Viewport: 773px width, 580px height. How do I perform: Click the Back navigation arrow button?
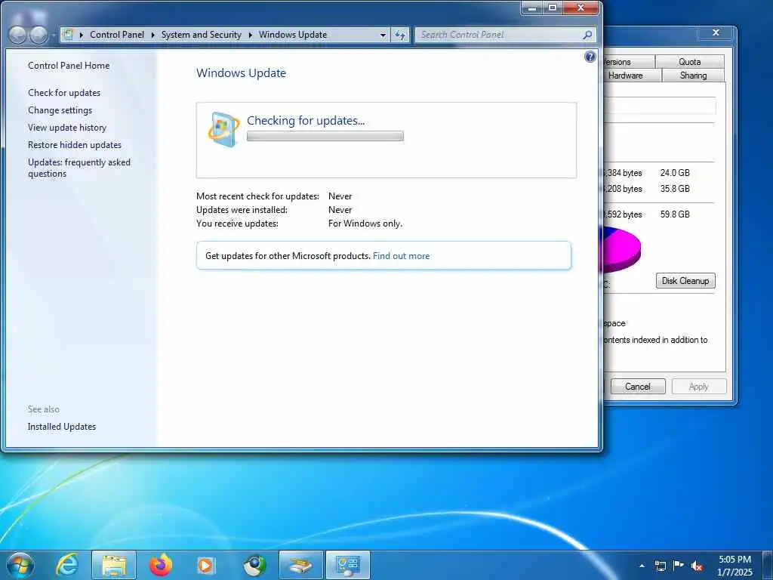click(18, 35)
